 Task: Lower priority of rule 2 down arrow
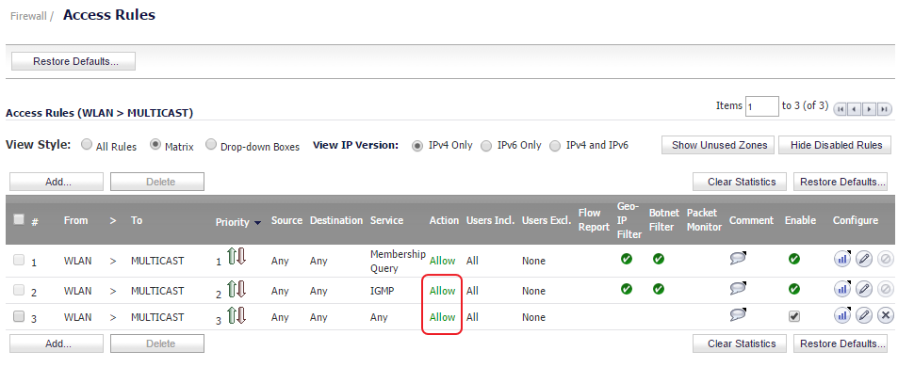pos(241,289)
